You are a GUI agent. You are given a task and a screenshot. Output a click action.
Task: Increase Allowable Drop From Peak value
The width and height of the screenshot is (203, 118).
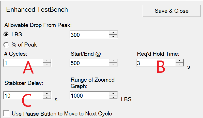(113, 33)
